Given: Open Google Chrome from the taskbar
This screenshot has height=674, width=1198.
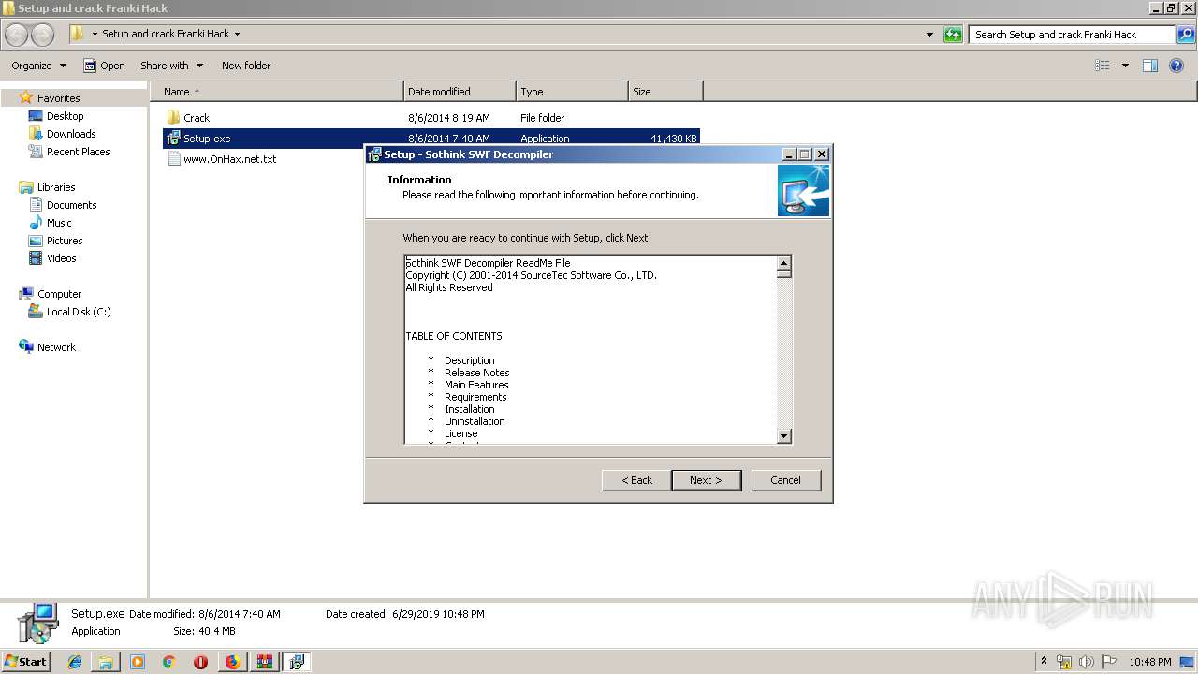Looking at the screenshot, I should 169,662.
